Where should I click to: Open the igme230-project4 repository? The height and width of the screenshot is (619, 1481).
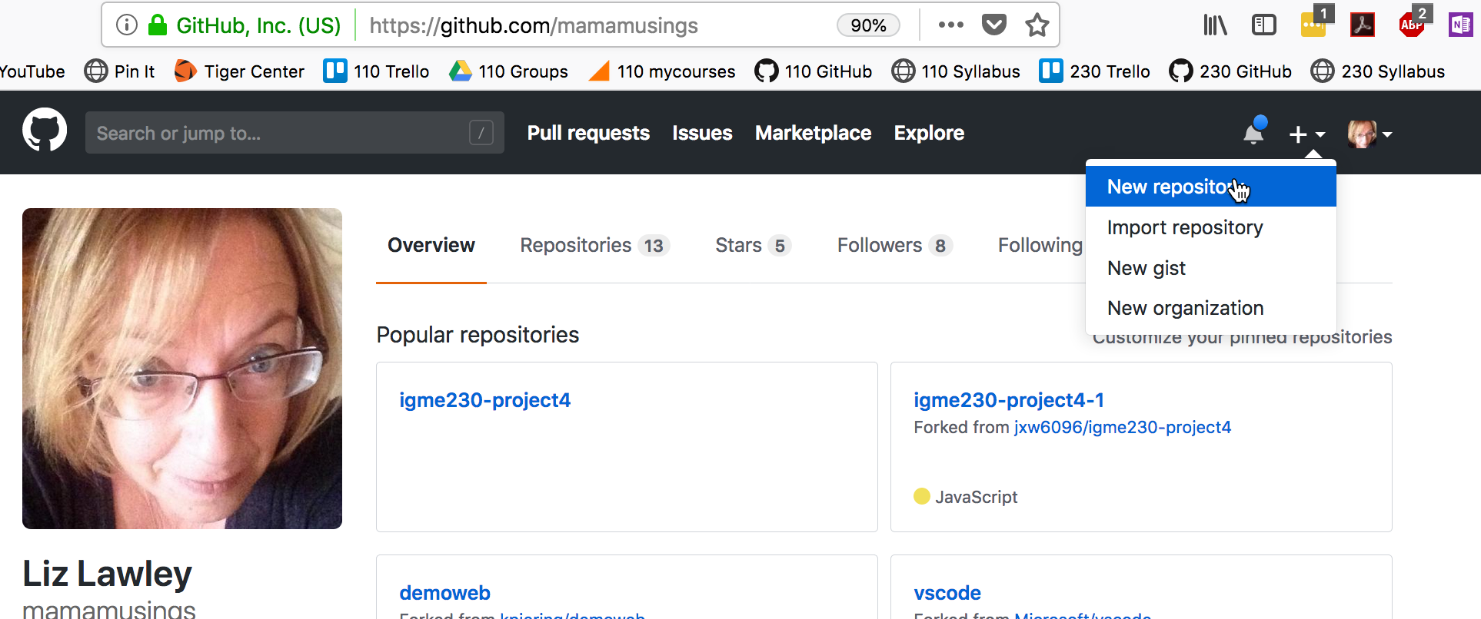pyautogui.click(x=484, y=400)
